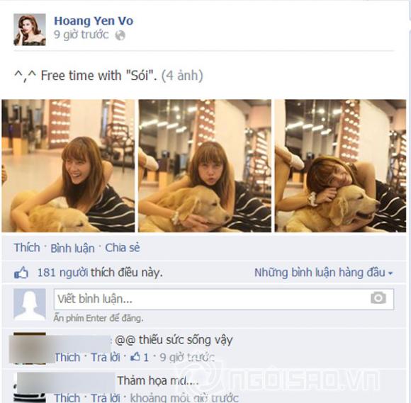
Task: Focus the "Viết bình luận..." comment field
Action: [x=224, y=299]
